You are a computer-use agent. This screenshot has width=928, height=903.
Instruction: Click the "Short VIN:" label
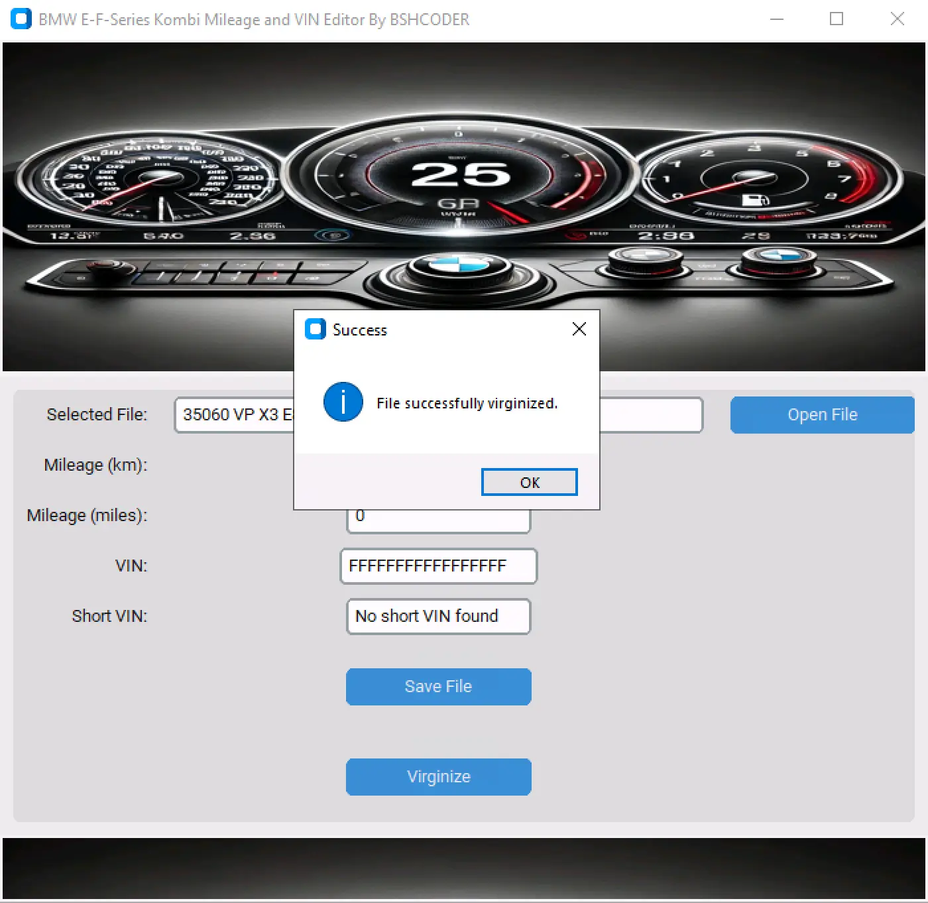(109, 617)
